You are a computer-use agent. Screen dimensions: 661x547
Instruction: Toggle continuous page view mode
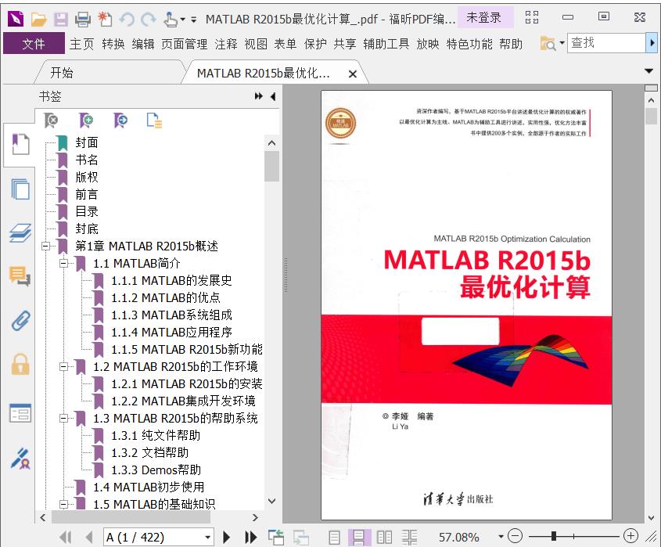coord(359,538)
